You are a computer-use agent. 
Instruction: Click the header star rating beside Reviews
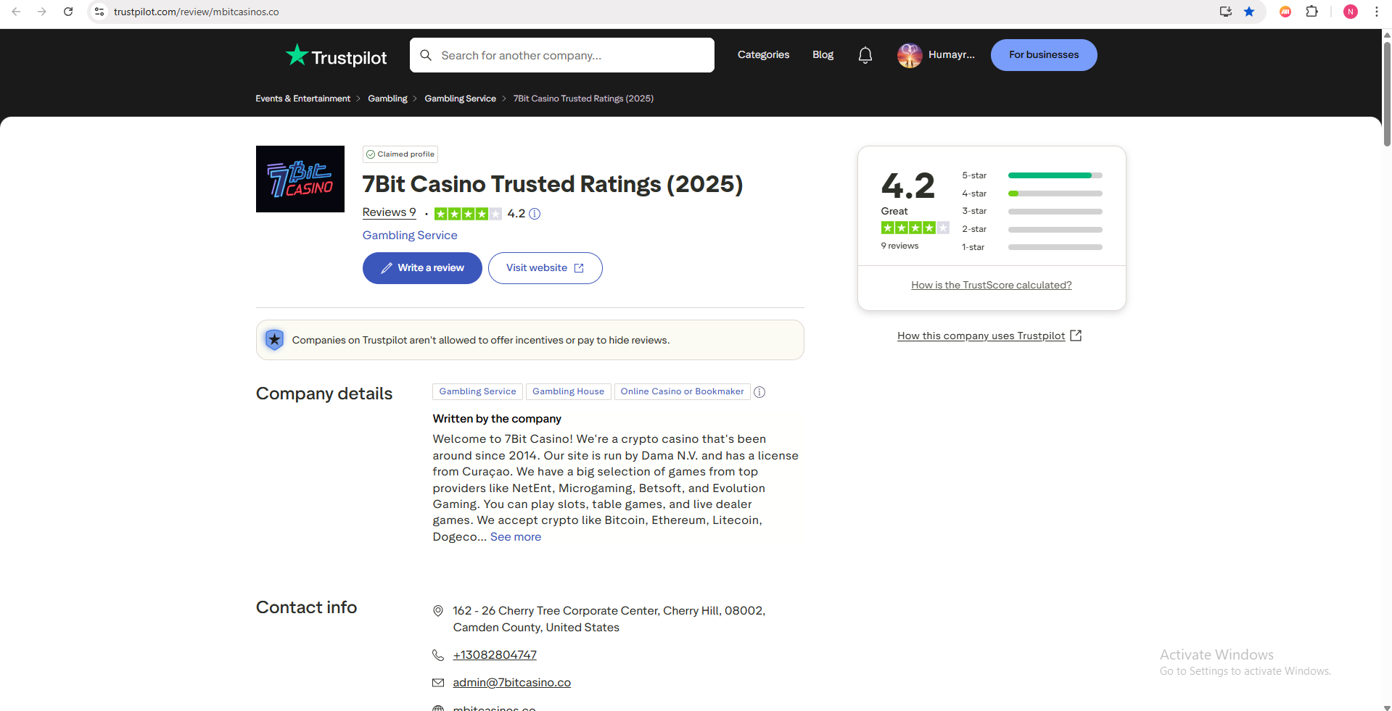468,214
